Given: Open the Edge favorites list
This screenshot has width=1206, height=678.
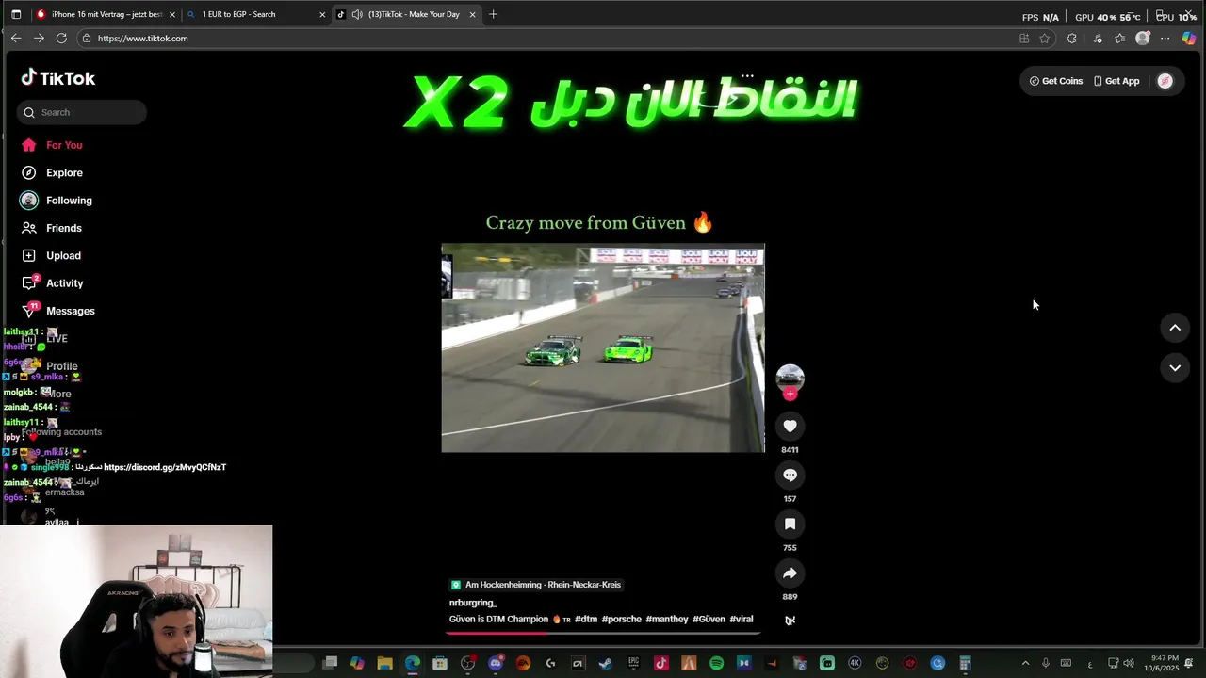Looking at the screenshot, I should click(1119, 39).
